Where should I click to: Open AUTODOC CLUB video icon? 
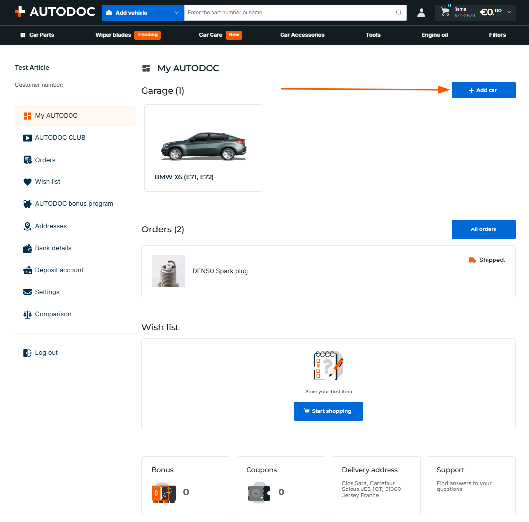(x=27, y=138)
